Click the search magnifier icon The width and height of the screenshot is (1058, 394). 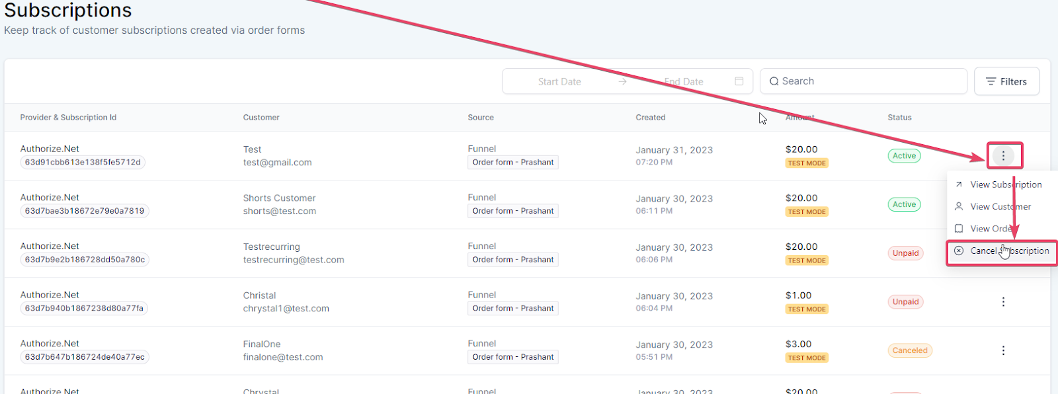click(774, 81)
